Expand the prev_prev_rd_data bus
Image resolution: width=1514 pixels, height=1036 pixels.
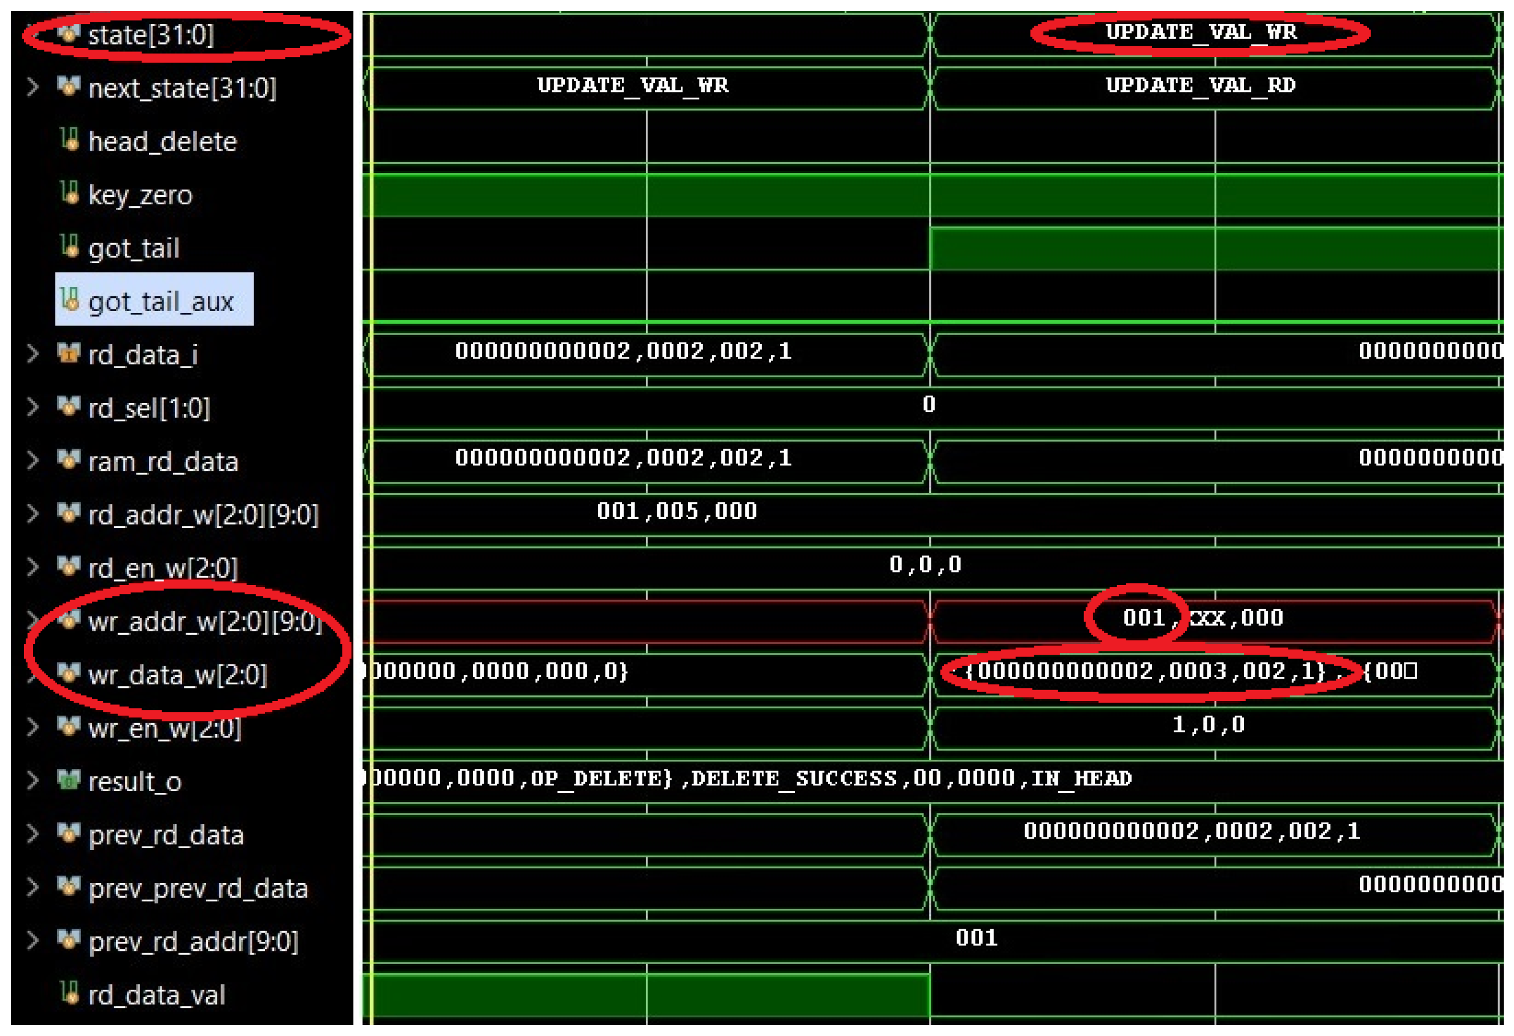33,887
